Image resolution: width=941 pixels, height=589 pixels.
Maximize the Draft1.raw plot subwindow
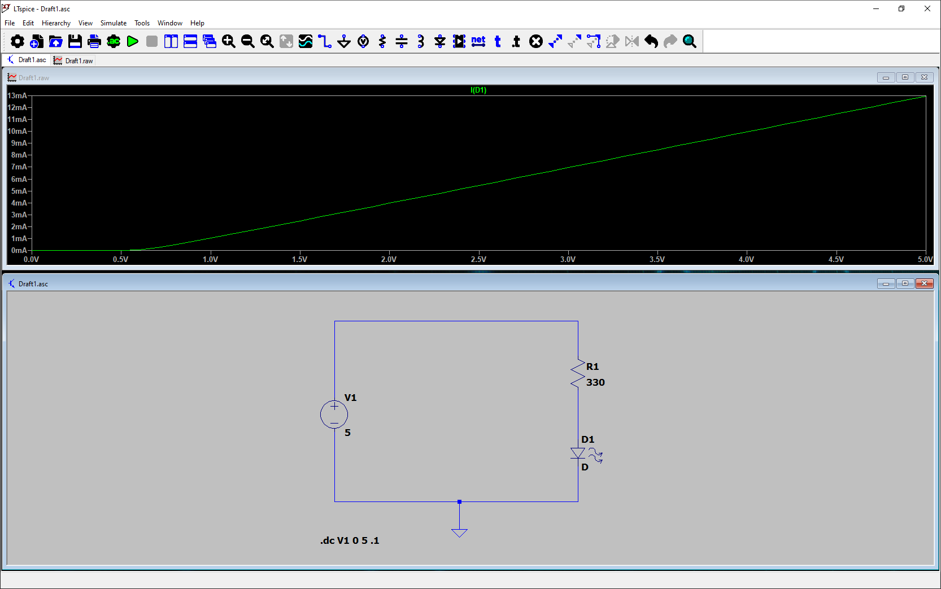[x=905, y=77]
